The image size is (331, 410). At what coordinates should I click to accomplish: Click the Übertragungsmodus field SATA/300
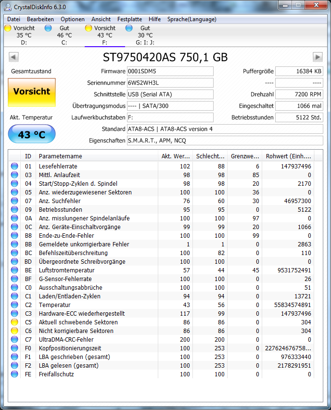point(170,106)
